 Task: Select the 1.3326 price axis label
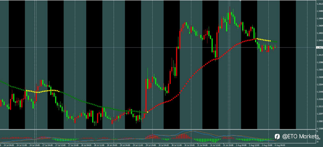click(x=320, y=99)
